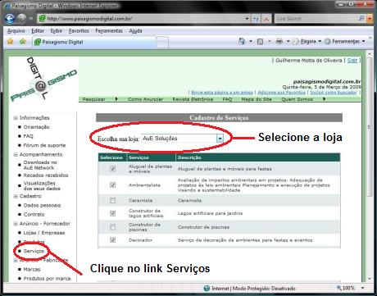Uncheck the Aluguel de plantas e móveis checkbox
This screenshot has width=377, height=296.
[x=112, y=169]
